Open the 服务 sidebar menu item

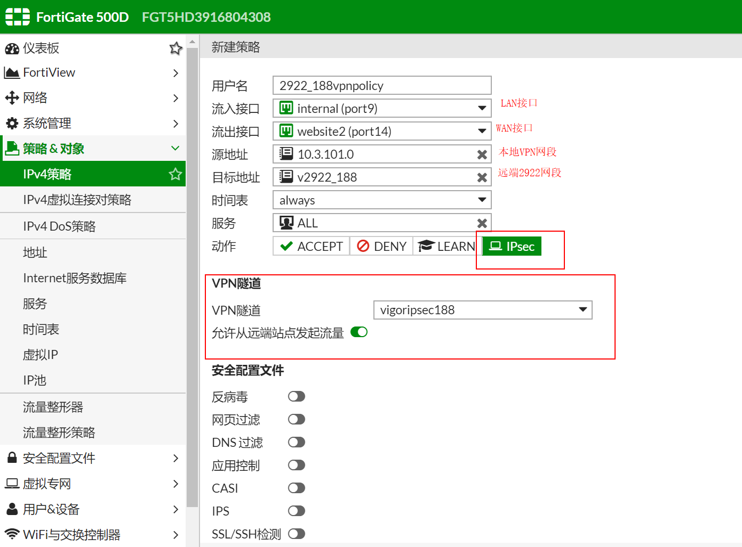93,304
